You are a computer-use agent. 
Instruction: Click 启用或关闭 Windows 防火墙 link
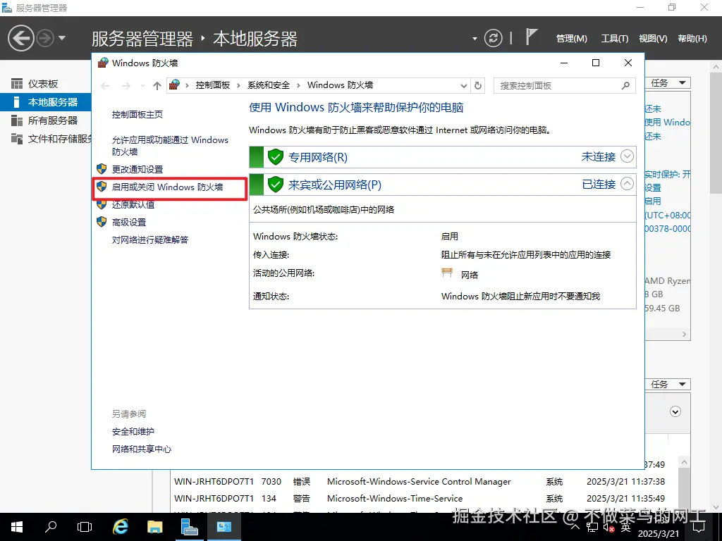[168, 185]
